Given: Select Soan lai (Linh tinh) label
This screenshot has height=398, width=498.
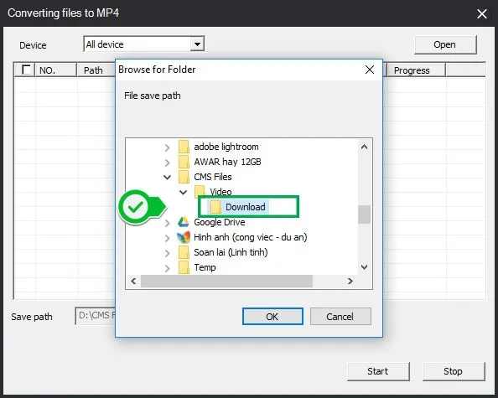Looking at the screenshot, I should coord(231,252).
